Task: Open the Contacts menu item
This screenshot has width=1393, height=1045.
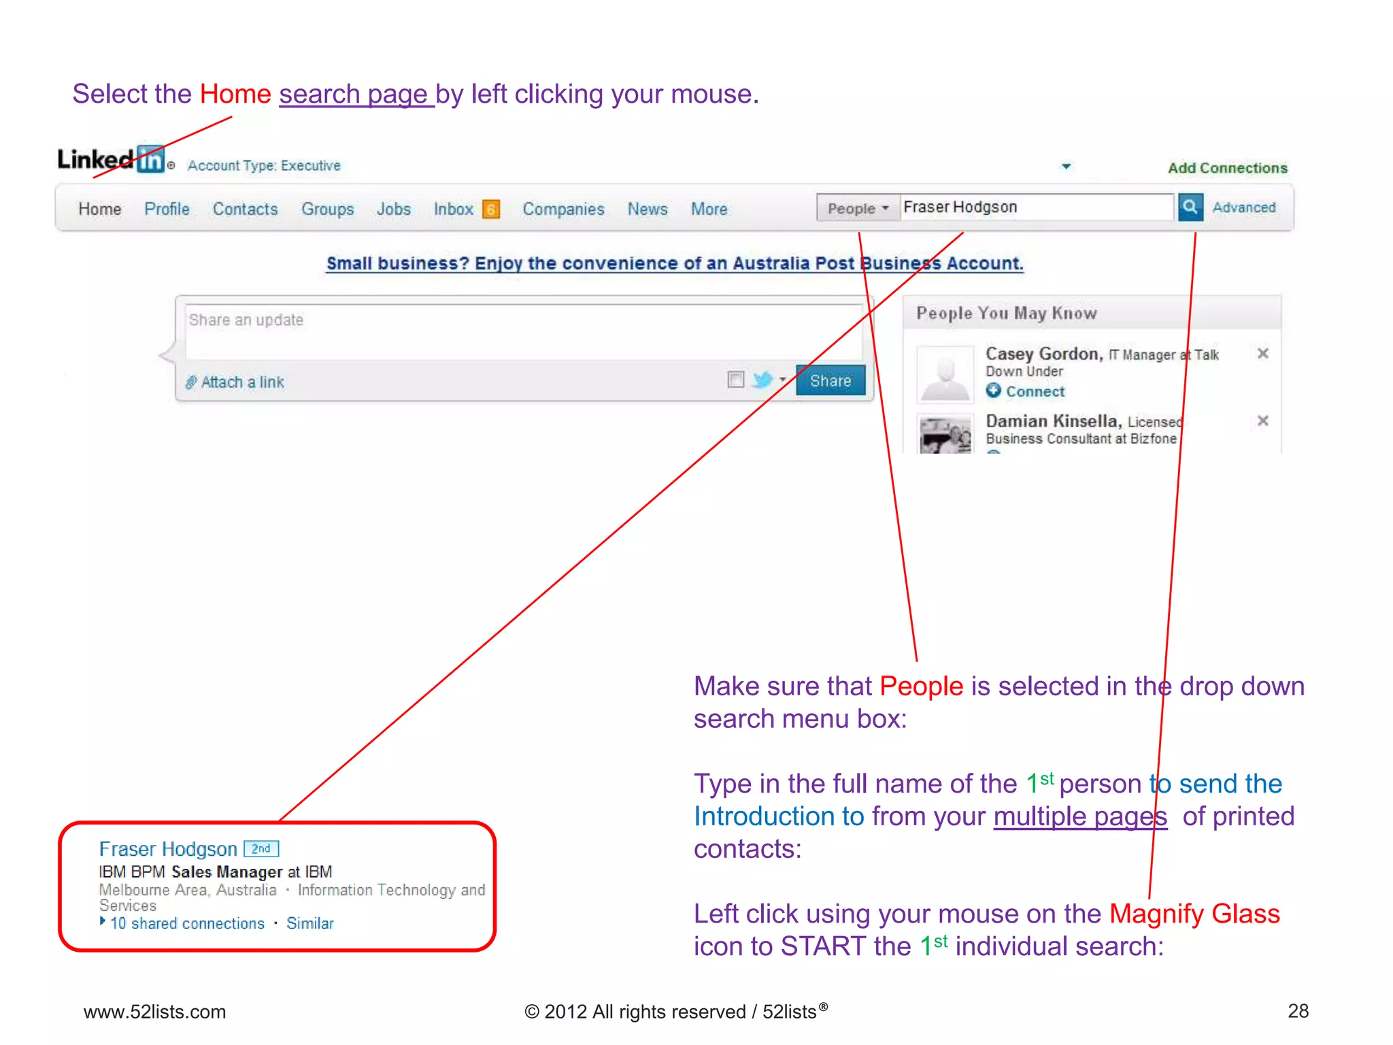Action: [x=245, y=210]
